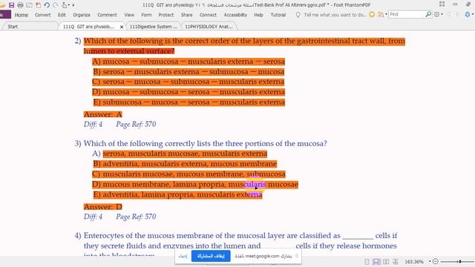Screen dimensions: 475x267
Task: Click option C) muscularis mucosae, mucous membrane
Action: click(x=189, y=174)
